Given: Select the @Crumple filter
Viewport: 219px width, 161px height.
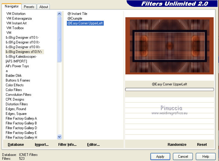Looking at the screenshot, I should [x=75, y=18].
